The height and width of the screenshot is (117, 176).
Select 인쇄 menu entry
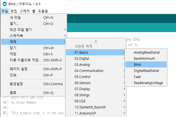(x=33, y=75)
